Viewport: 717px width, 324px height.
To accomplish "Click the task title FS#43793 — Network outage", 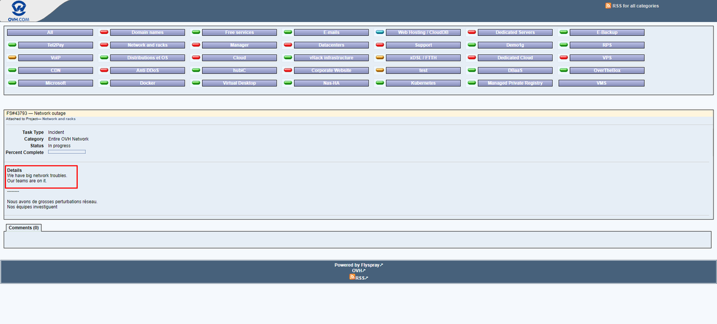I will coord(36,113).
